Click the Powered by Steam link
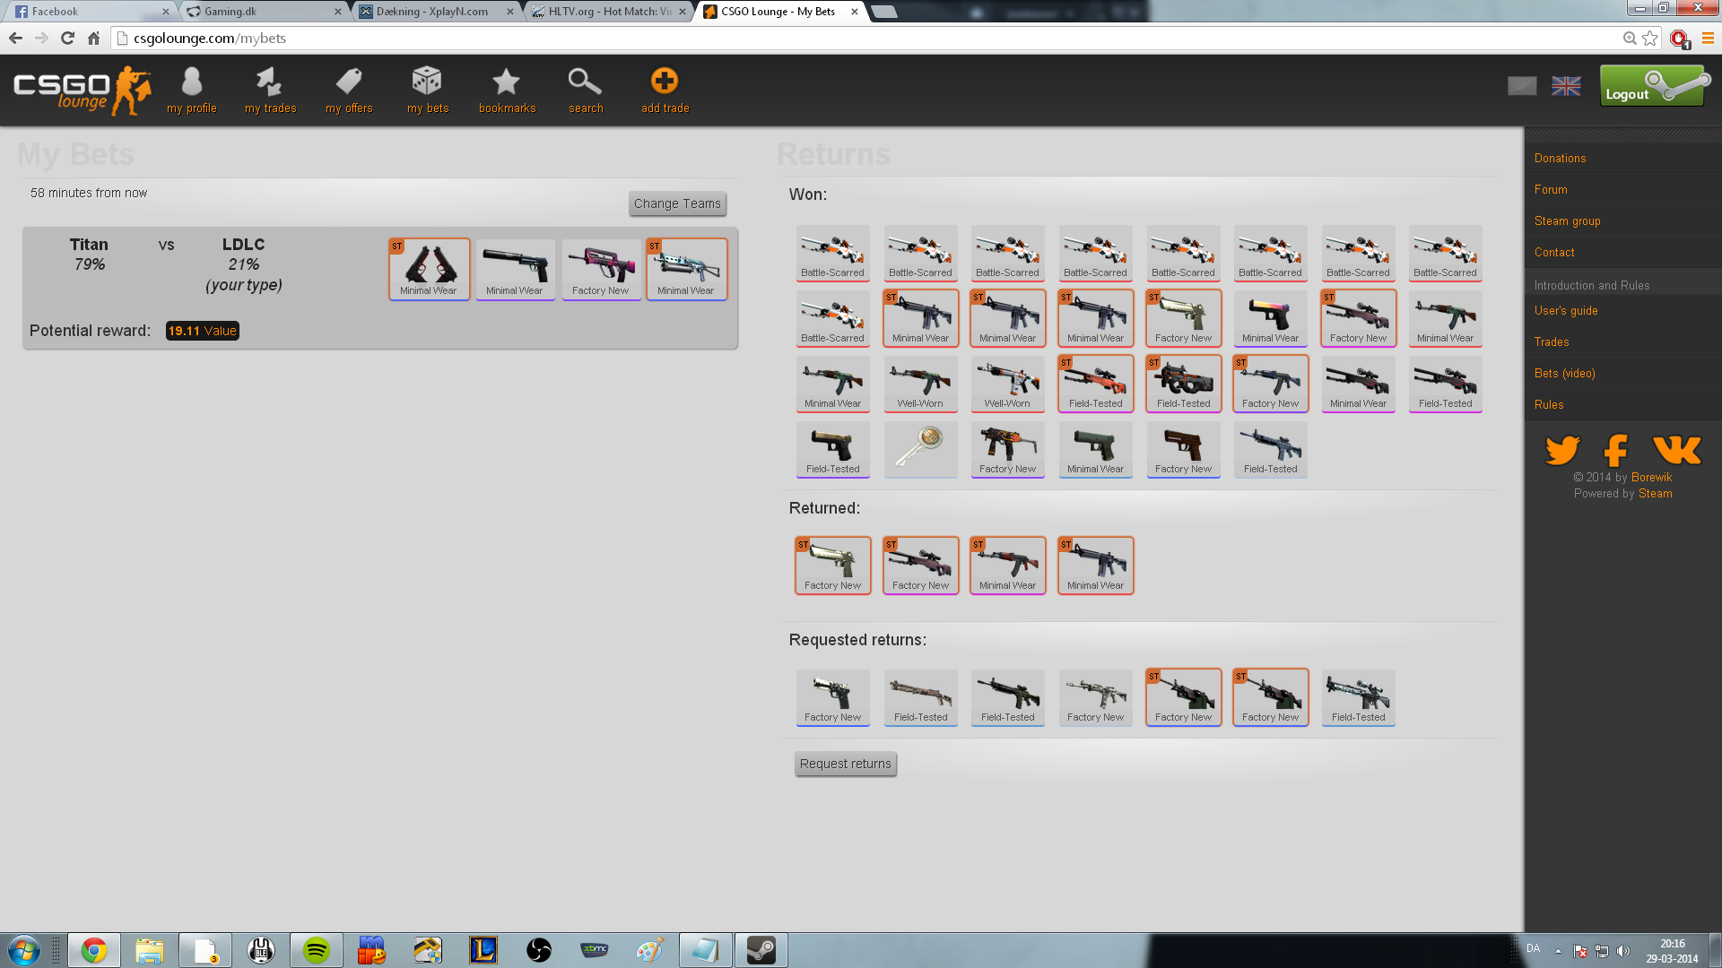 pyautogui.click(x=1655, y=493)
